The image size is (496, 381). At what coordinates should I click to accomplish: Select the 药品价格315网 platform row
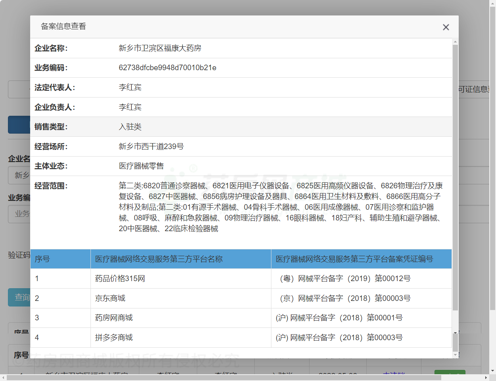[x=120, y=279]
